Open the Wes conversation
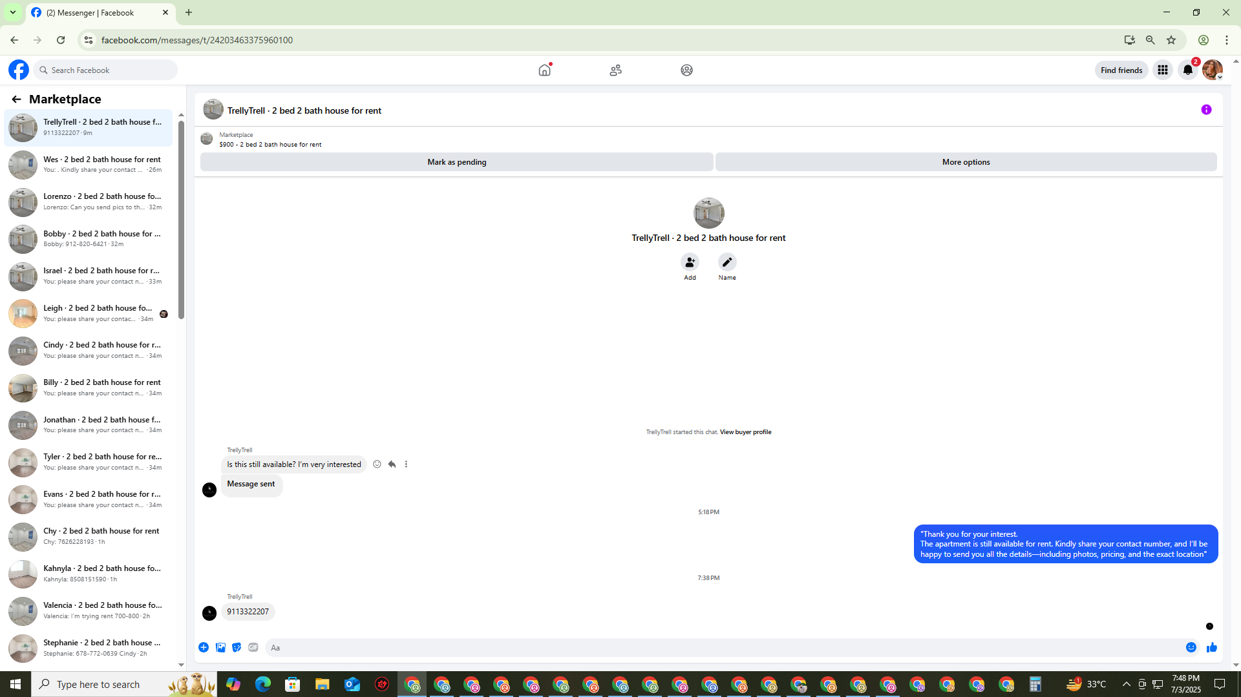 pos(89,165)
